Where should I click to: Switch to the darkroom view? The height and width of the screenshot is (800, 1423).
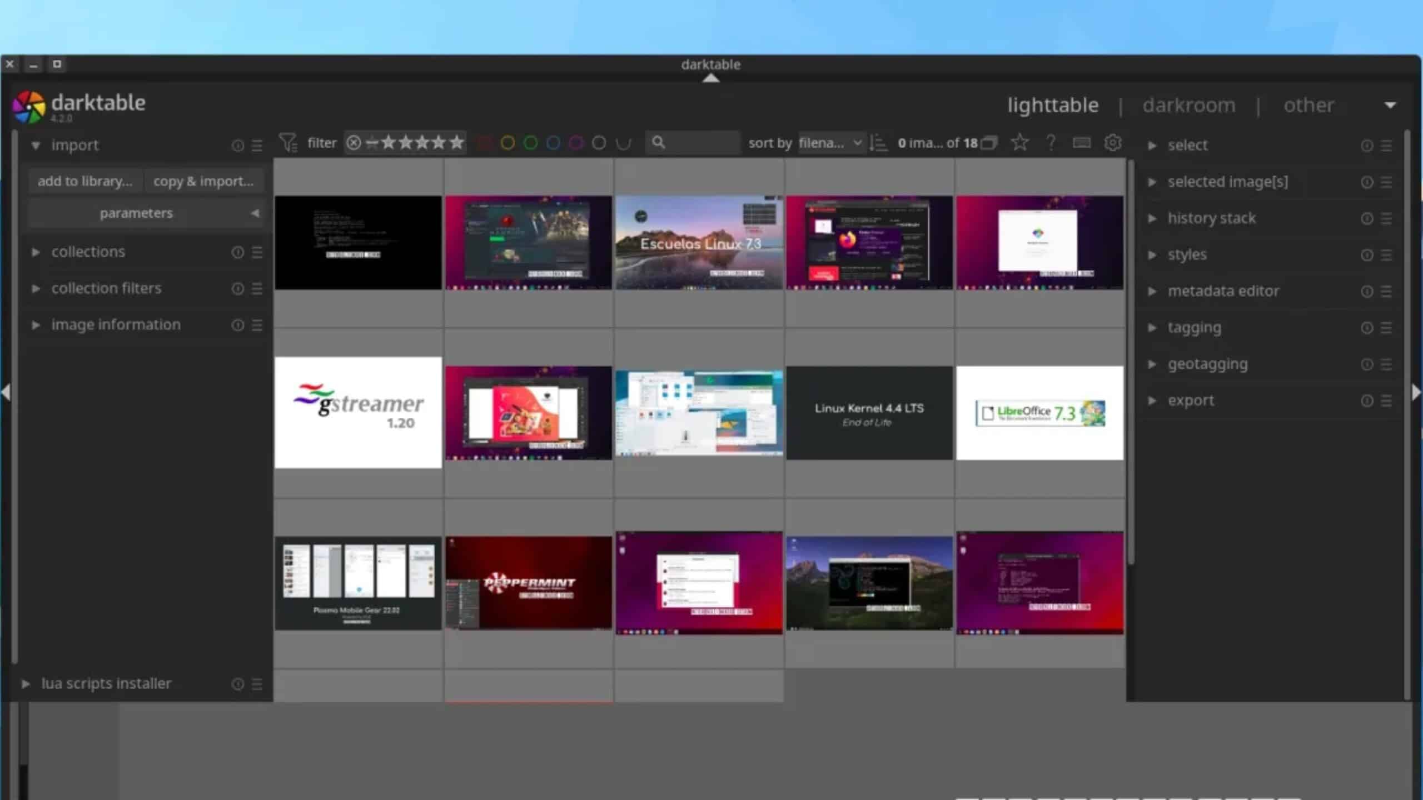(1189, 105)
